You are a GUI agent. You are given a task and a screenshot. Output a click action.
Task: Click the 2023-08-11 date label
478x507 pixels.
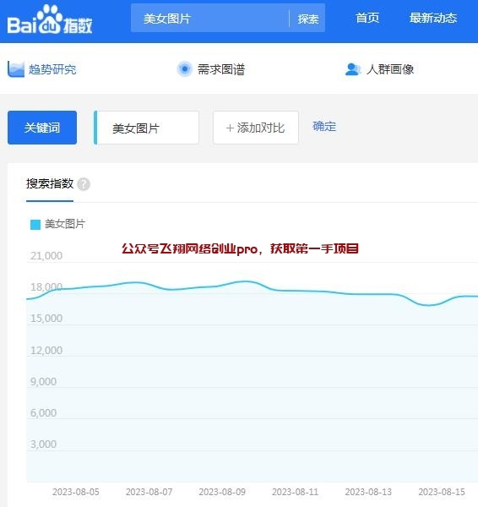(295, 492)
